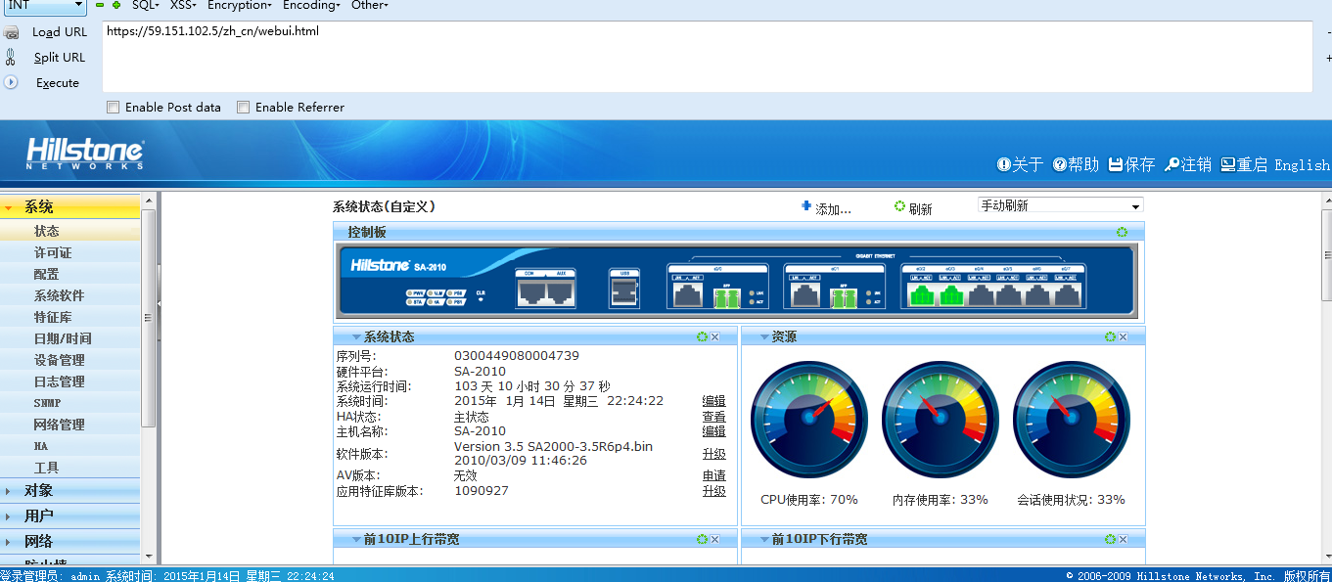Select 状态 in sidebar

(x=70, y=231)
